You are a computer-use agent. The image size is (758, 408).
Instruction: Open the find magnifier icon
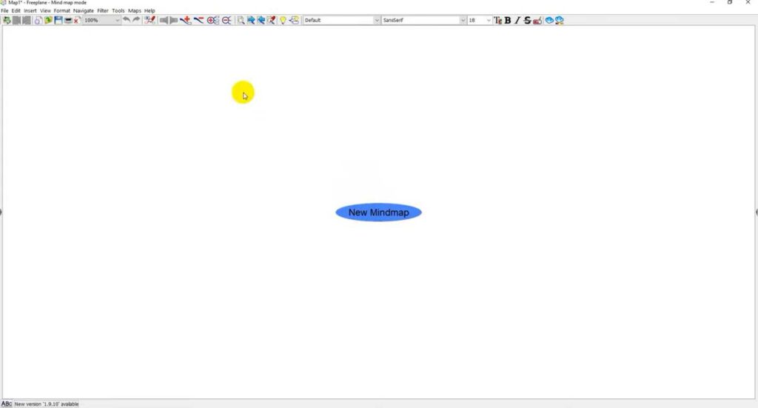tap(241, 20)
